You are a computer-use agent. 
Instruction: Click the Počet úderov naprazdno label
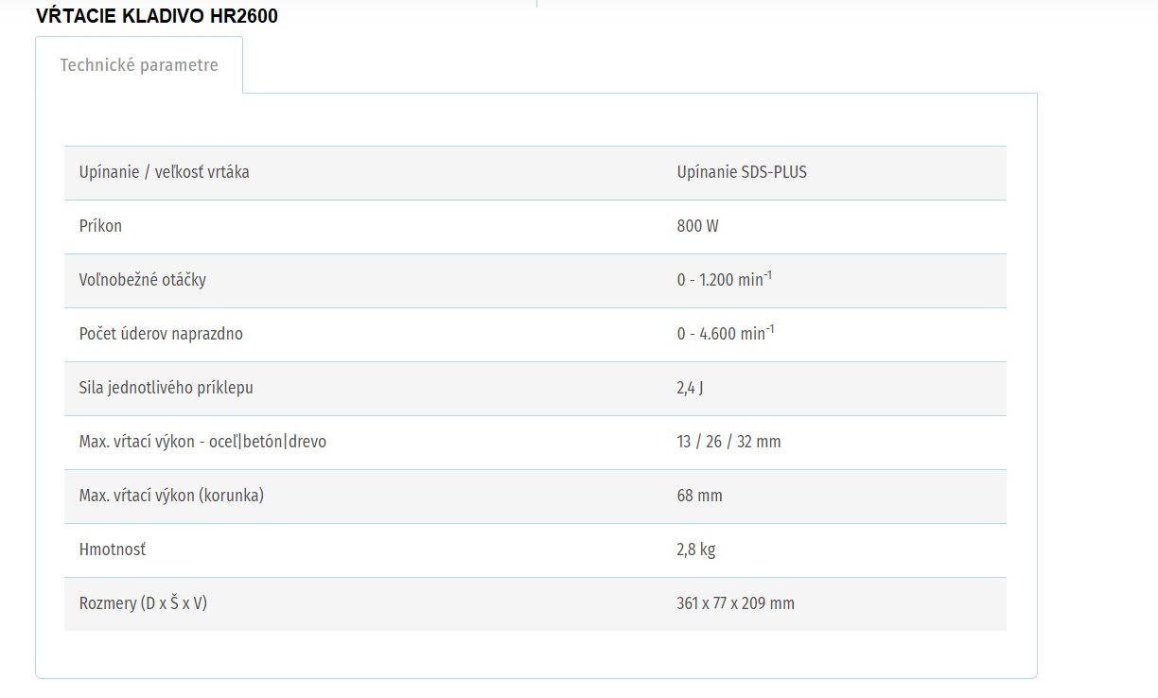[161, 334]
